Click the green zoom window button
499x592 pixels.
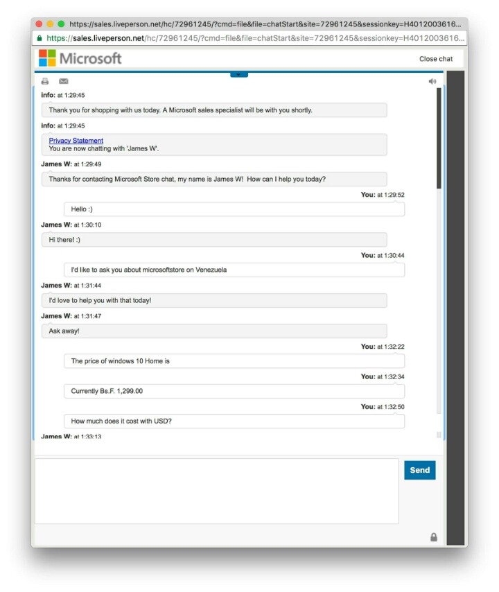pos(61,24)
